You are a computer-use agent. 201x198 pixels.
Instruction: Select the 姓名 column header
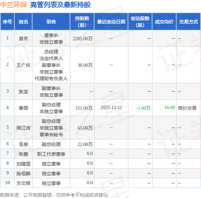[x=23, y=22]
